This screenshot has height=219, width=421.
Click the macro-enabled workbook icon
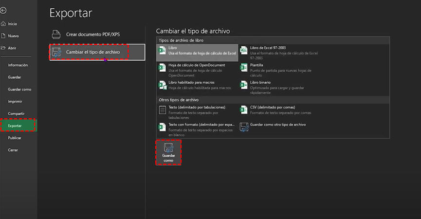(162, 85)
